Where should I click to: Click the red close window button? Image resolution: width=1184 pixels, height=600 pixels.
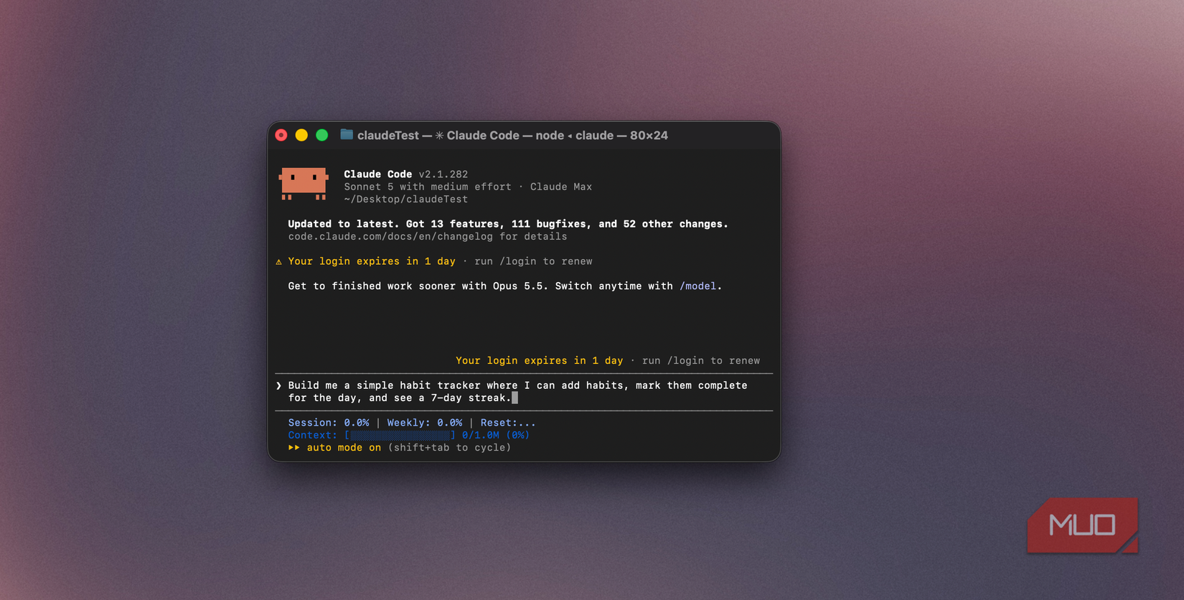[x=281, y=135]
